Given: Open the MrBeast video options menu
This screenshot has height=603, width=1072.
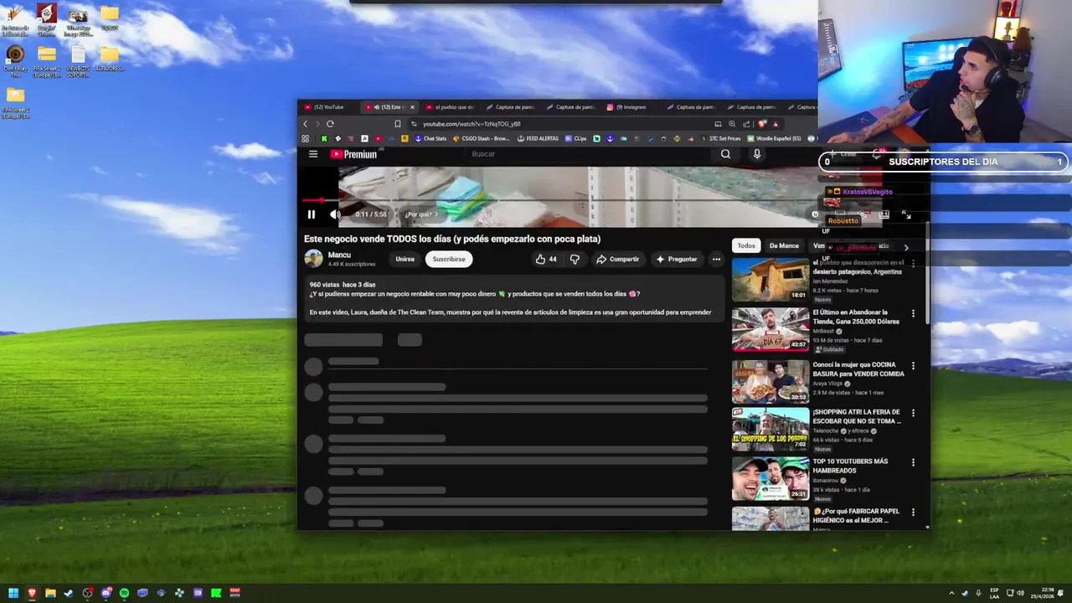Looking at the screenshot, I should click(x=913, y=314).
